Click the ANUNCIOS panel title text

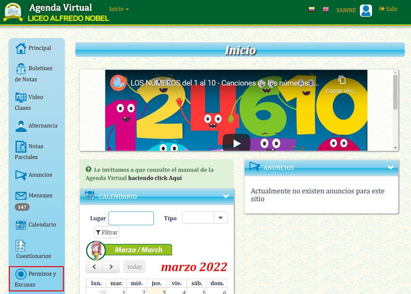pyautogui.click(x=279, y=167)
